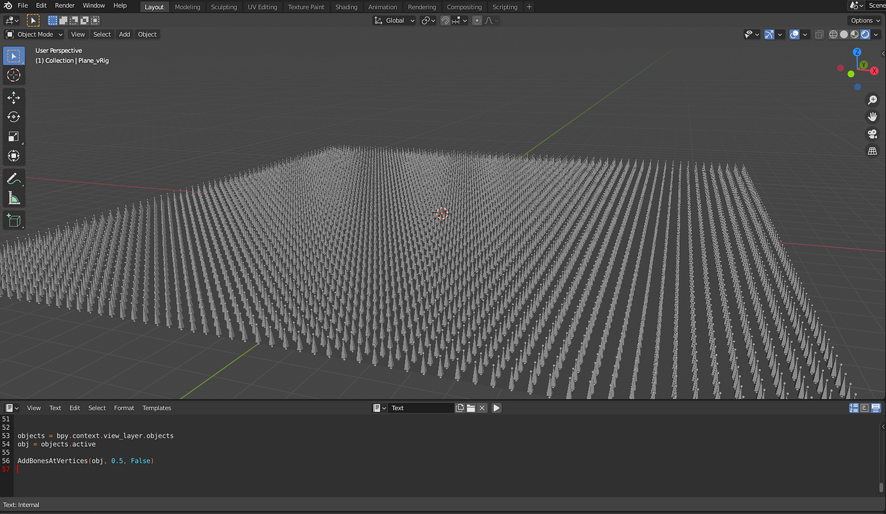
Task: Unlink the text datablock with the X button
Action: [483, 408]
